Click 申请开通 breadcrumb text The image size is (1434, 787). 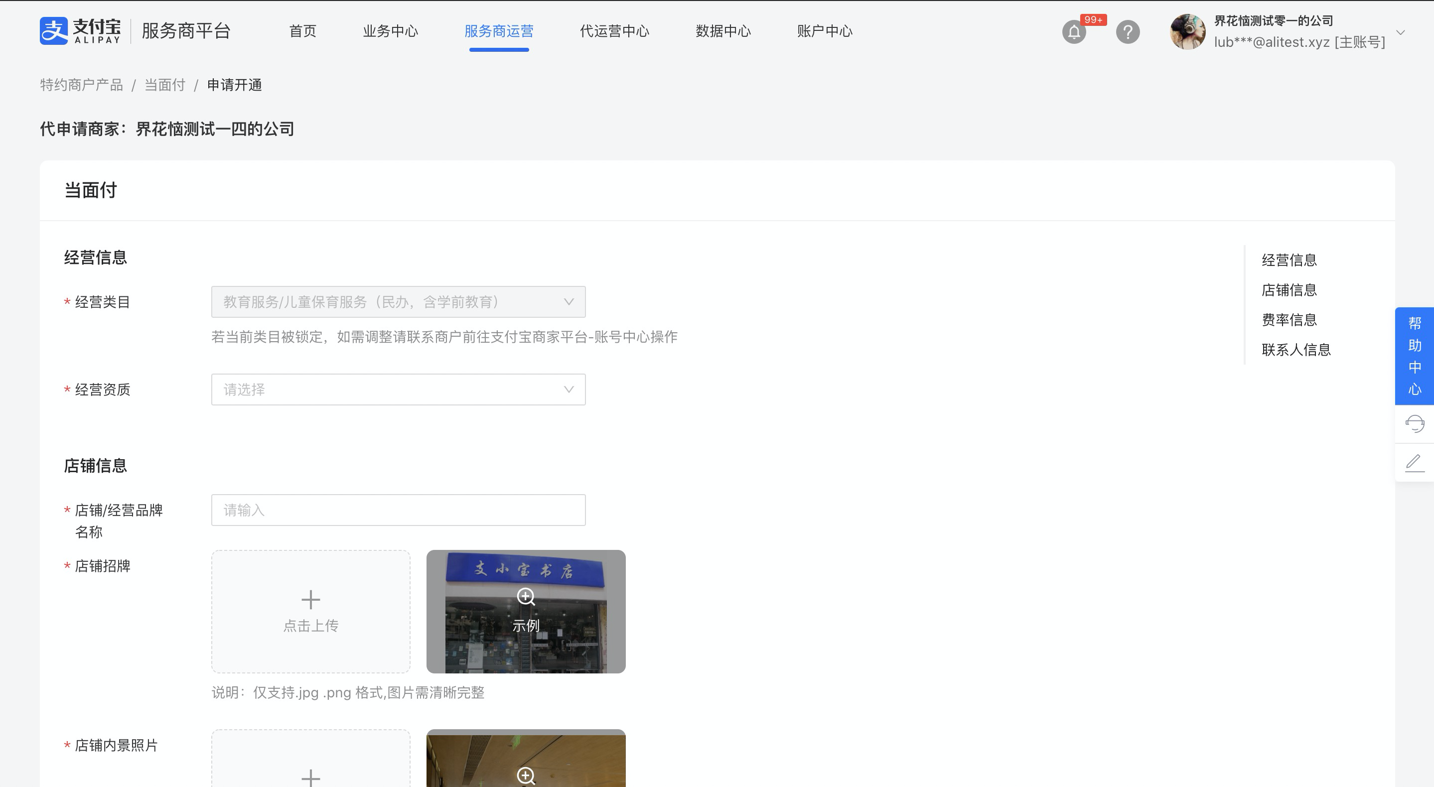[234, 85]
